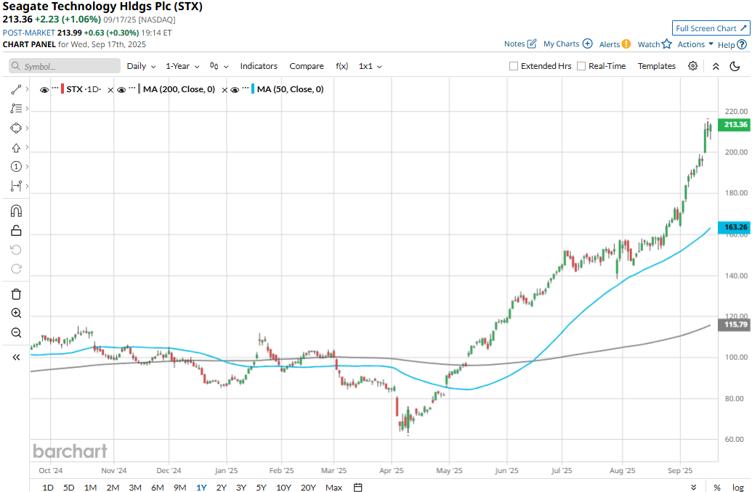
Task: Open the Actions dropdown menu
Action: [x=695, y=44]
